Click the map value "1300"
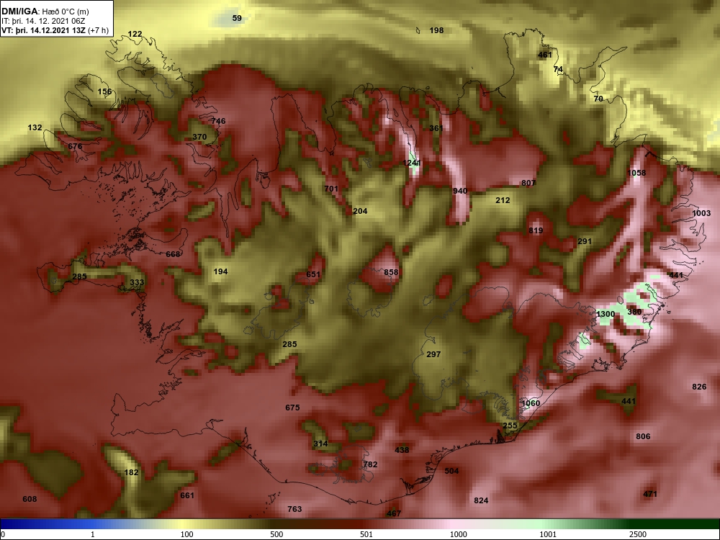This screenshot has height=540, width=720. [x=606, y=314]
